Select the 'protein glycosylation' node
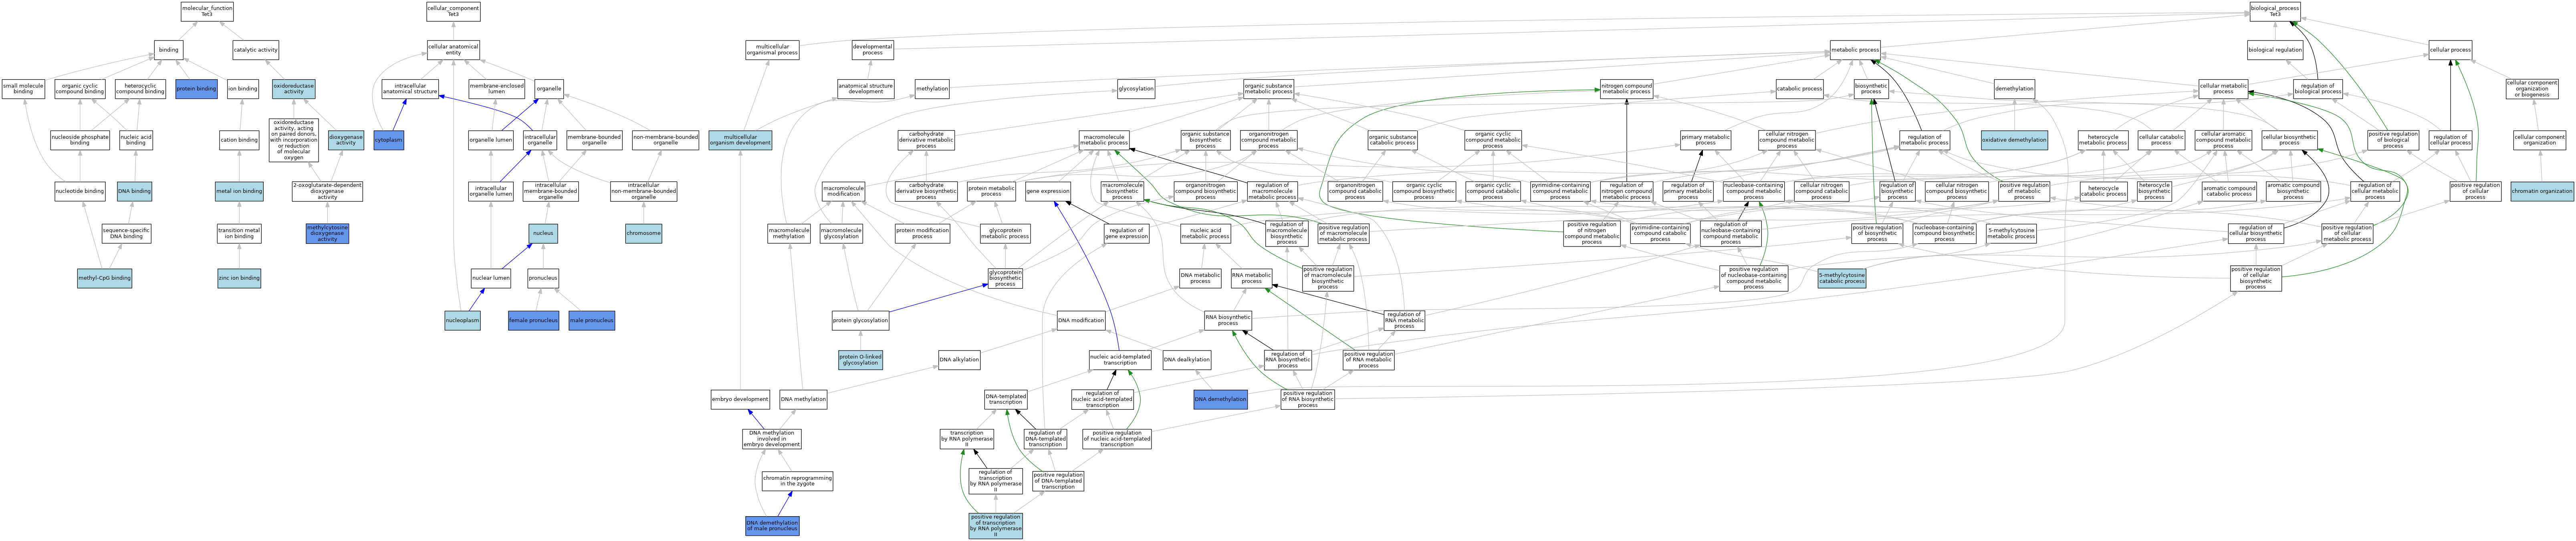 [x=860, y=321]
